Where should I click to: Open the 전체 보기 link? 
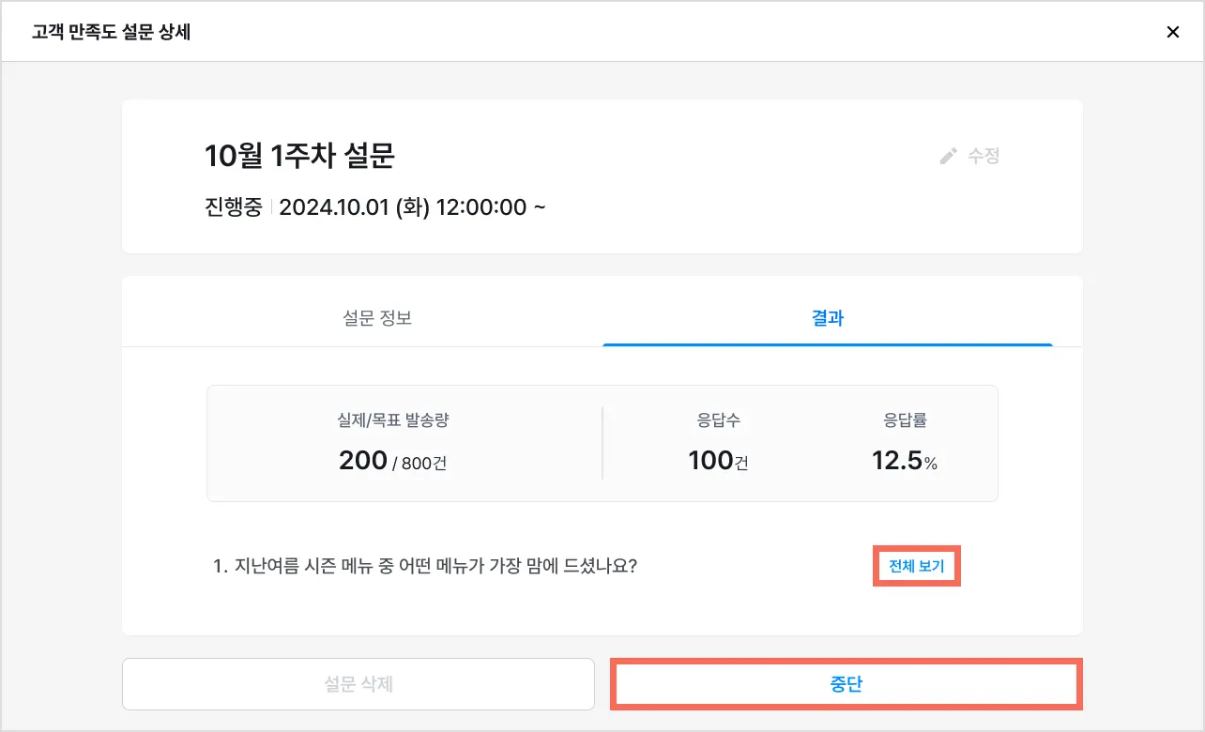(916, 567)
